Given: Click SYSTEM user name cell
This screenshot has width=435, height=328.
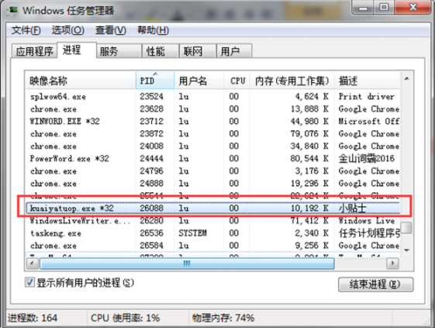Looking at the screenshot, I should pyautogui.click(x=192, y=233).
